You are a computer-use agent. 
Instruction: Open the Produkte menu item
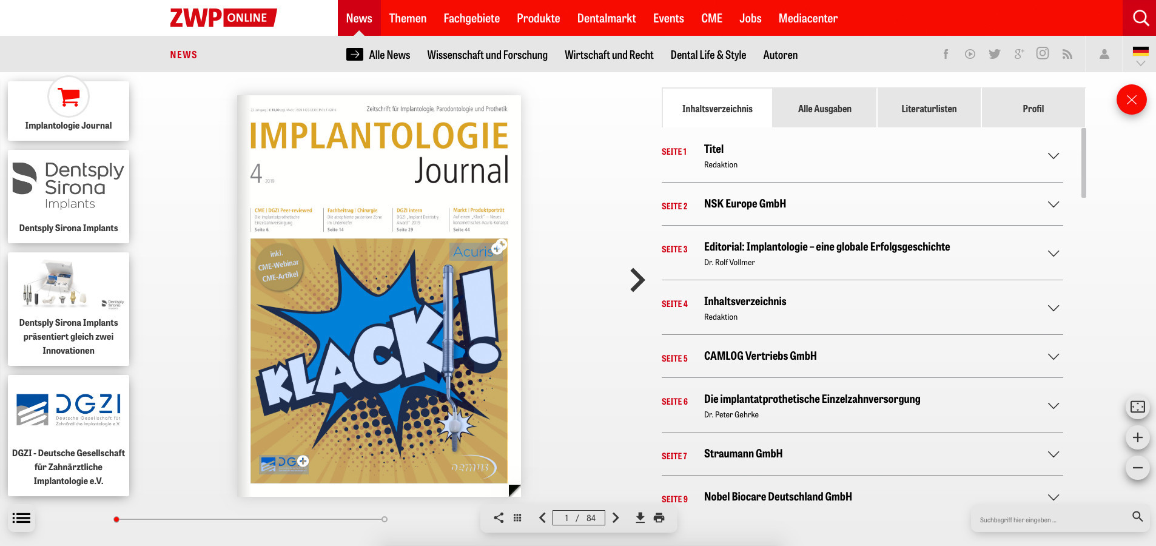(538, 18)
